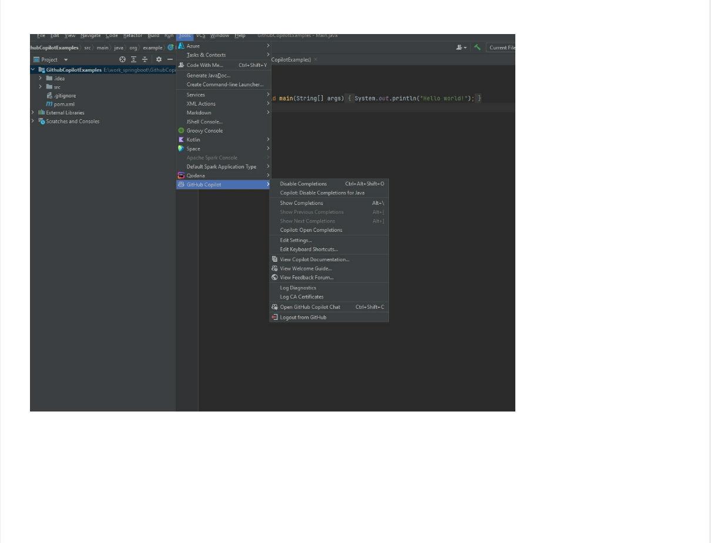Expand Scratches and Consoles node
This screenshot has width=711, height=543.
[x=33, y=122]
